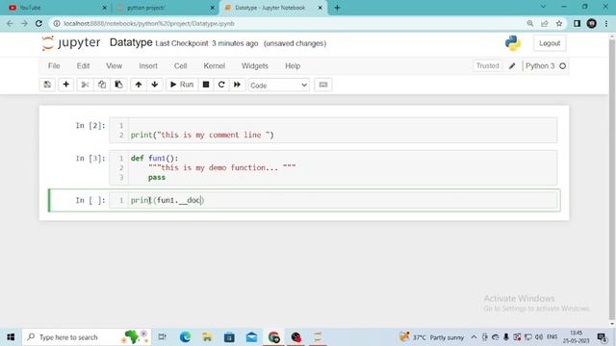Interrupt the kernel with the stop icon
616x346 pixels.
pos(206,85)
